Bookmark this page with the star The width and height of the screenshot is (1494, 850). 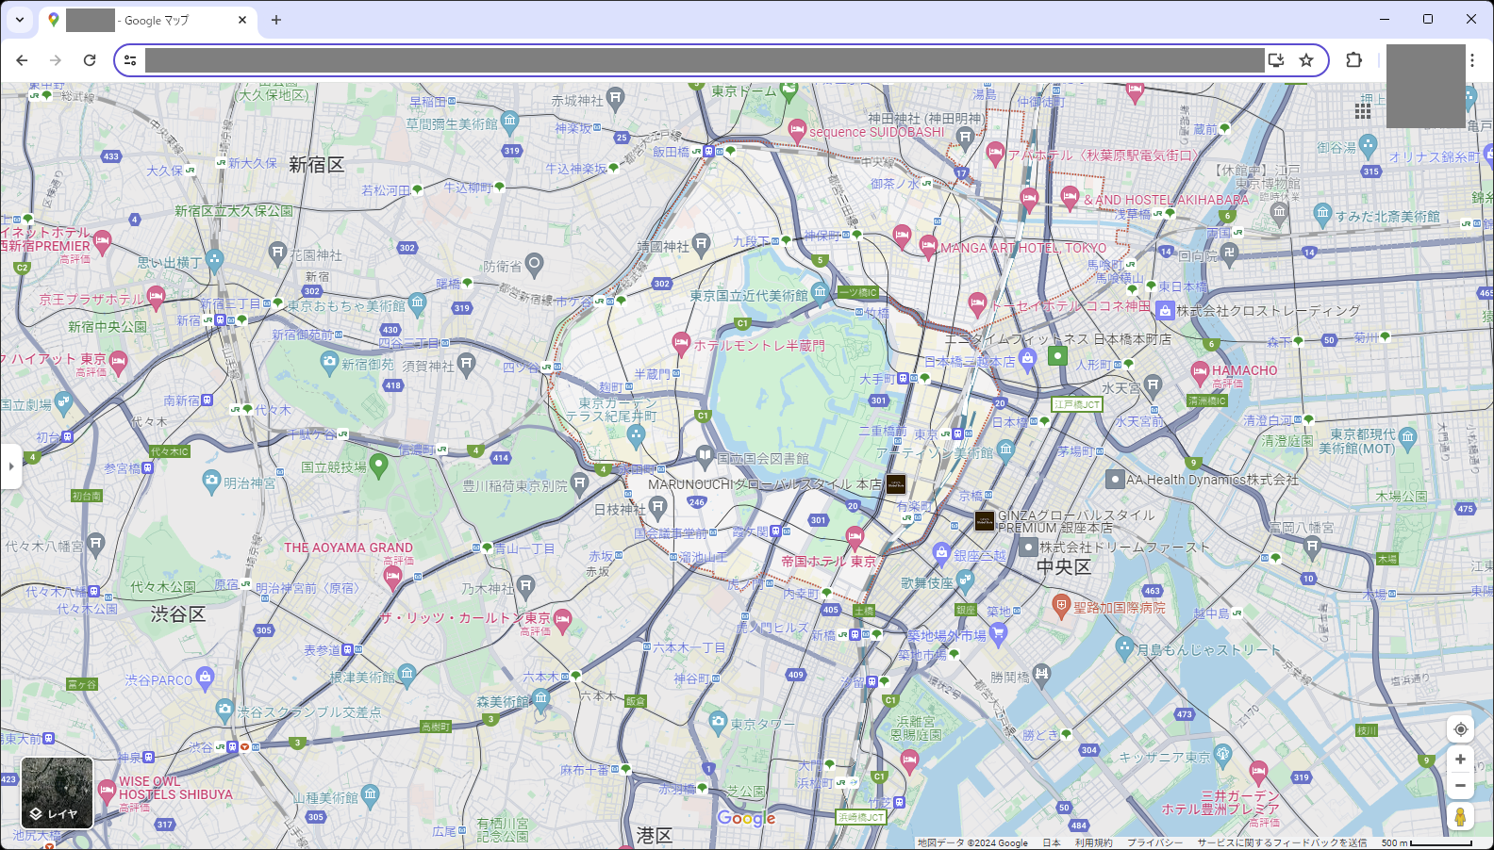click(1306, 60)
